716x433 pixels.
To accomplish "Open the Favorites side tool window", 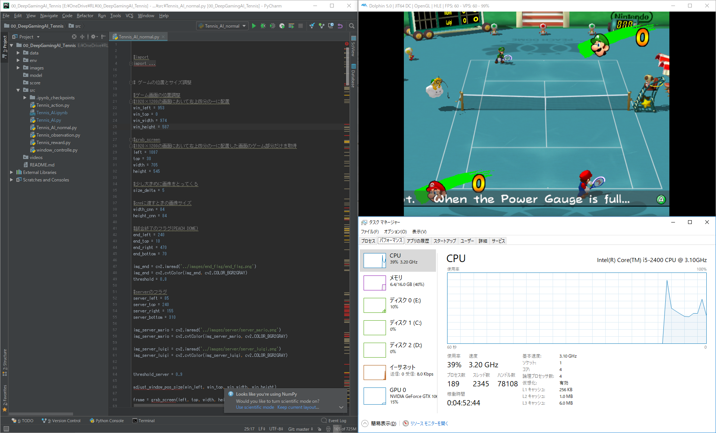I will pos(5,398).
